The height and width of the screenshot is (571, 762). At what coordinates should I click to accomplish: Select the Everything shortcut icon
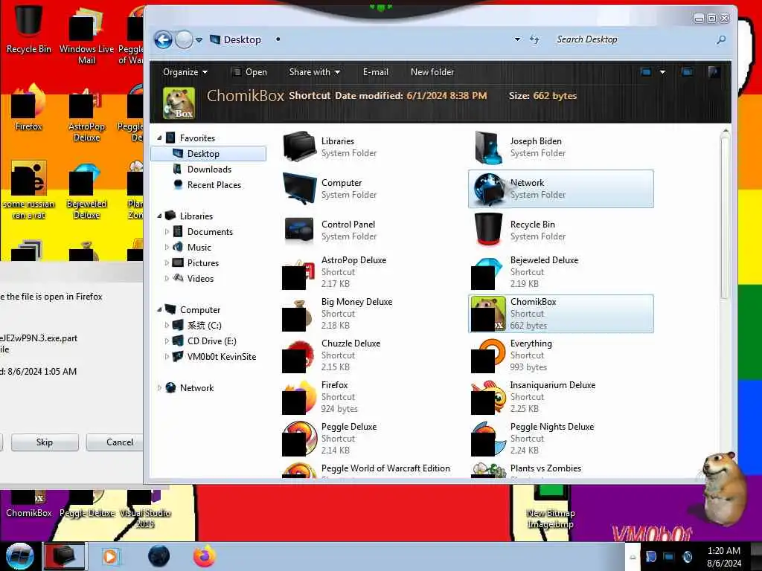[488, 355]
